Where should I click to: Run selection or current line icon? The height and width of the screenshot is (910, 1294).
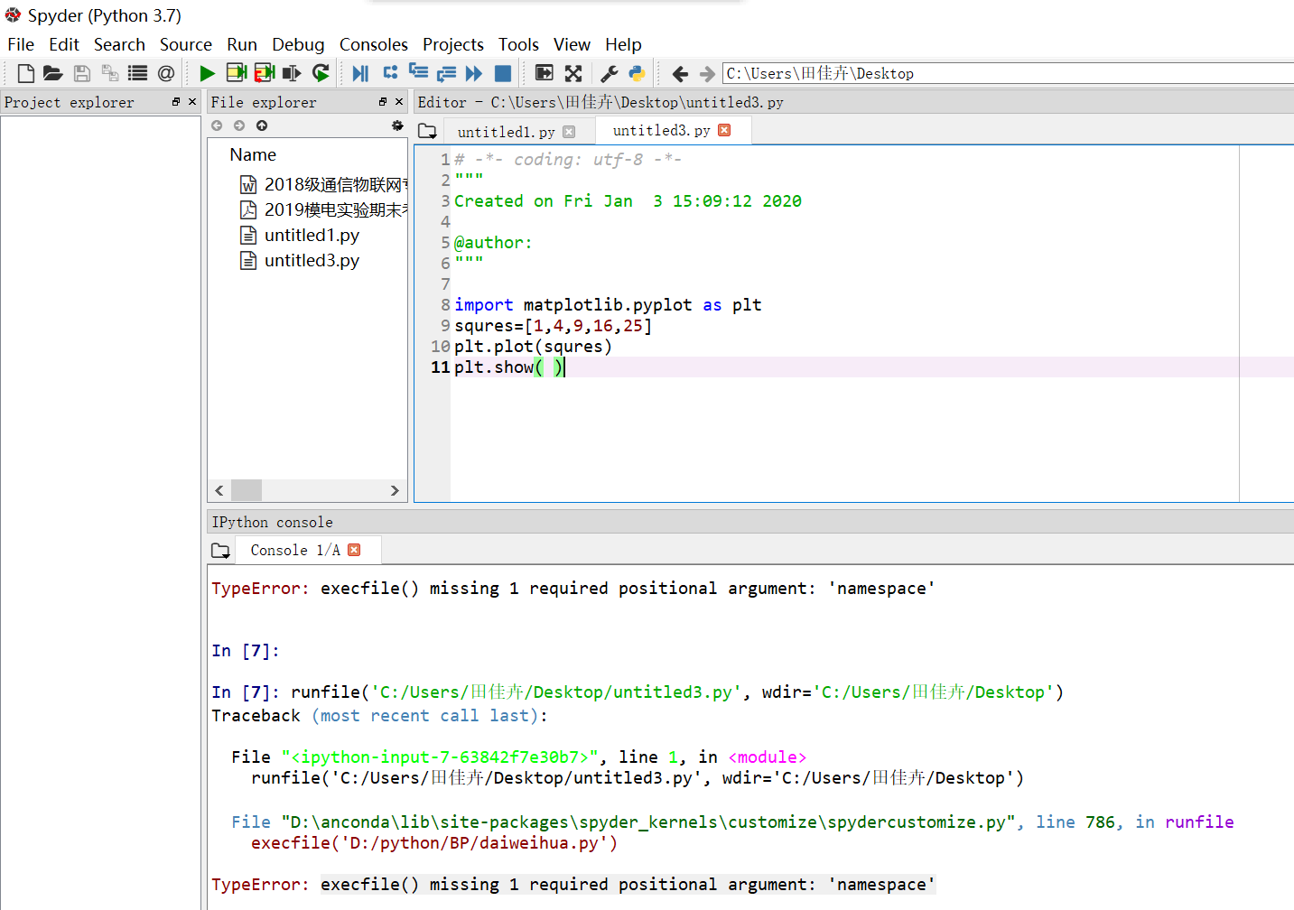292,73
